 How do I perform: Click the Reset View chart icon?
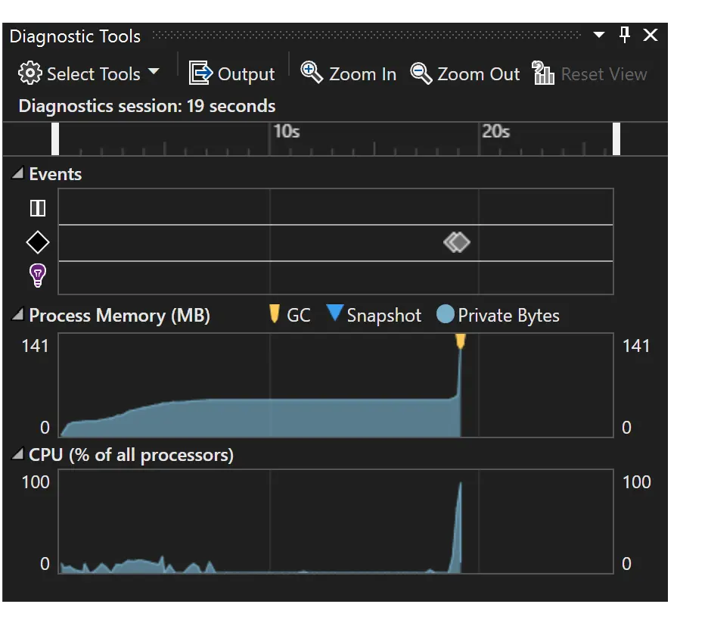(x=544, y=73)
